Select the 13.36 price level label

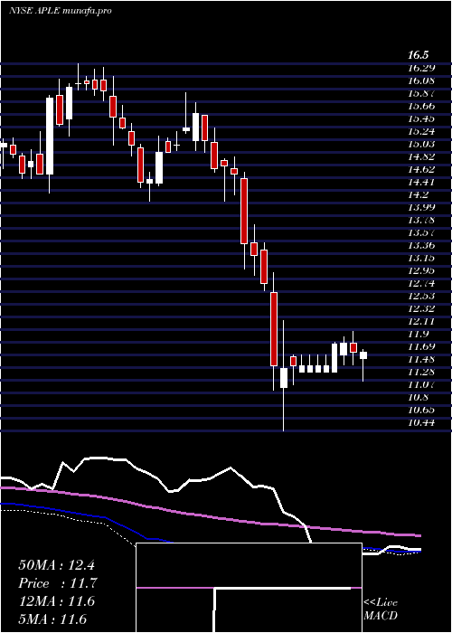[421, 245]
